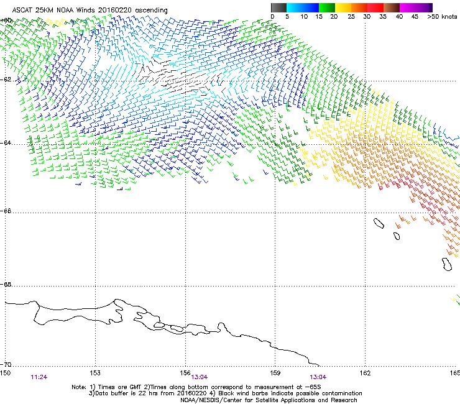Click the '150' longitude label
The image size is (460, 404).
tap(5, 373)
